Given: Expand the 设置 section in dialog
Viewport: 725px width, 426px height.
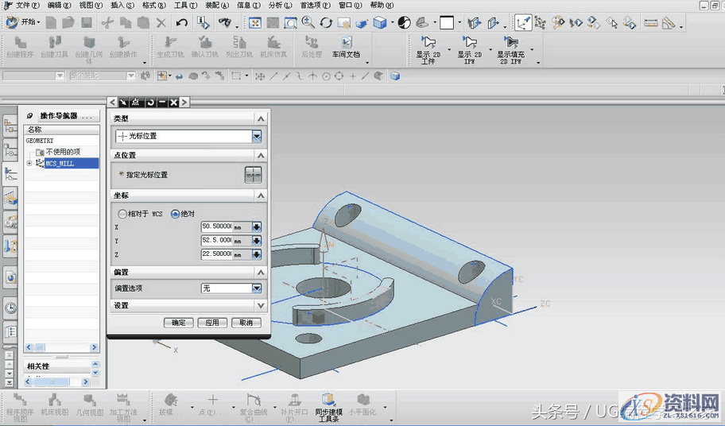Looking at the screenshot, I should [260, 305].
